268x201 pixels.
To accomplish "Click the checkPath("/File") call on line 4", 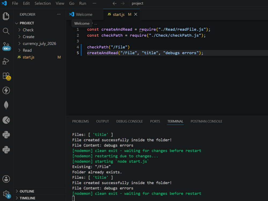I will coord(108,47).
